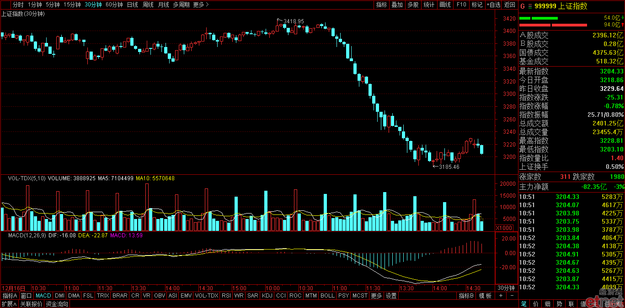Select the DMA indicator tab

pos(74,296)
